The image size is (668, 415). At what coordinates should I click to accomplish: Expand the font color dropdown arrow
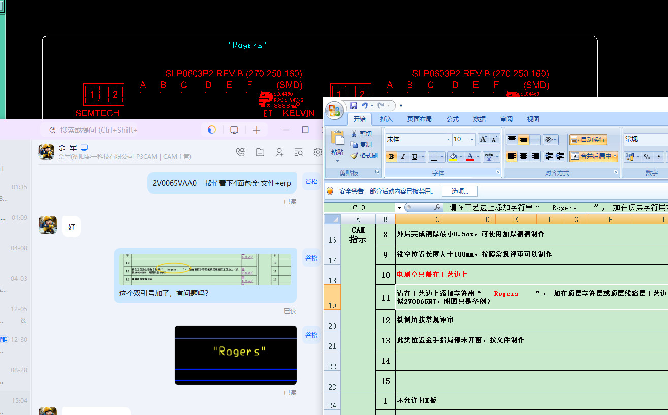click(x=478, y=157)
